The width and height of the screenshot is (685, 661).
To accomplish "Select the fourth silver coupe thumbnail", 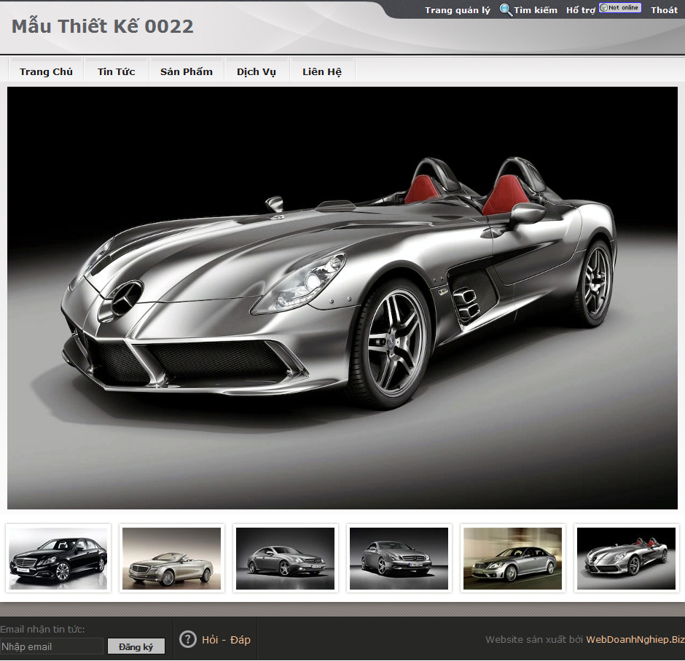I will [399, 558].
